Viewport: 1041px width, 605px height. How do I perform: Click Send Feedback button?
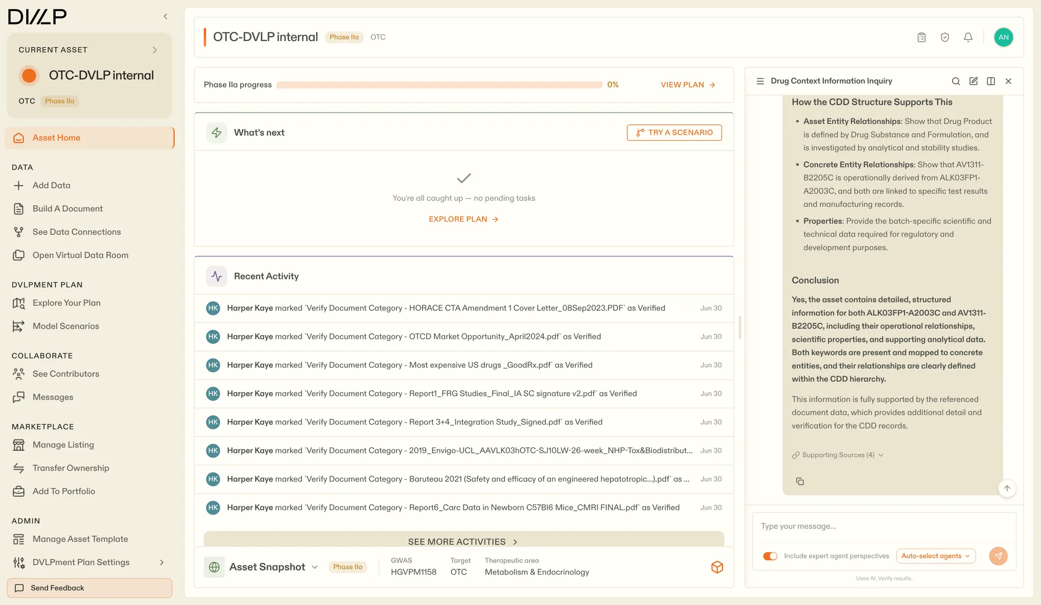pos(89,588)
